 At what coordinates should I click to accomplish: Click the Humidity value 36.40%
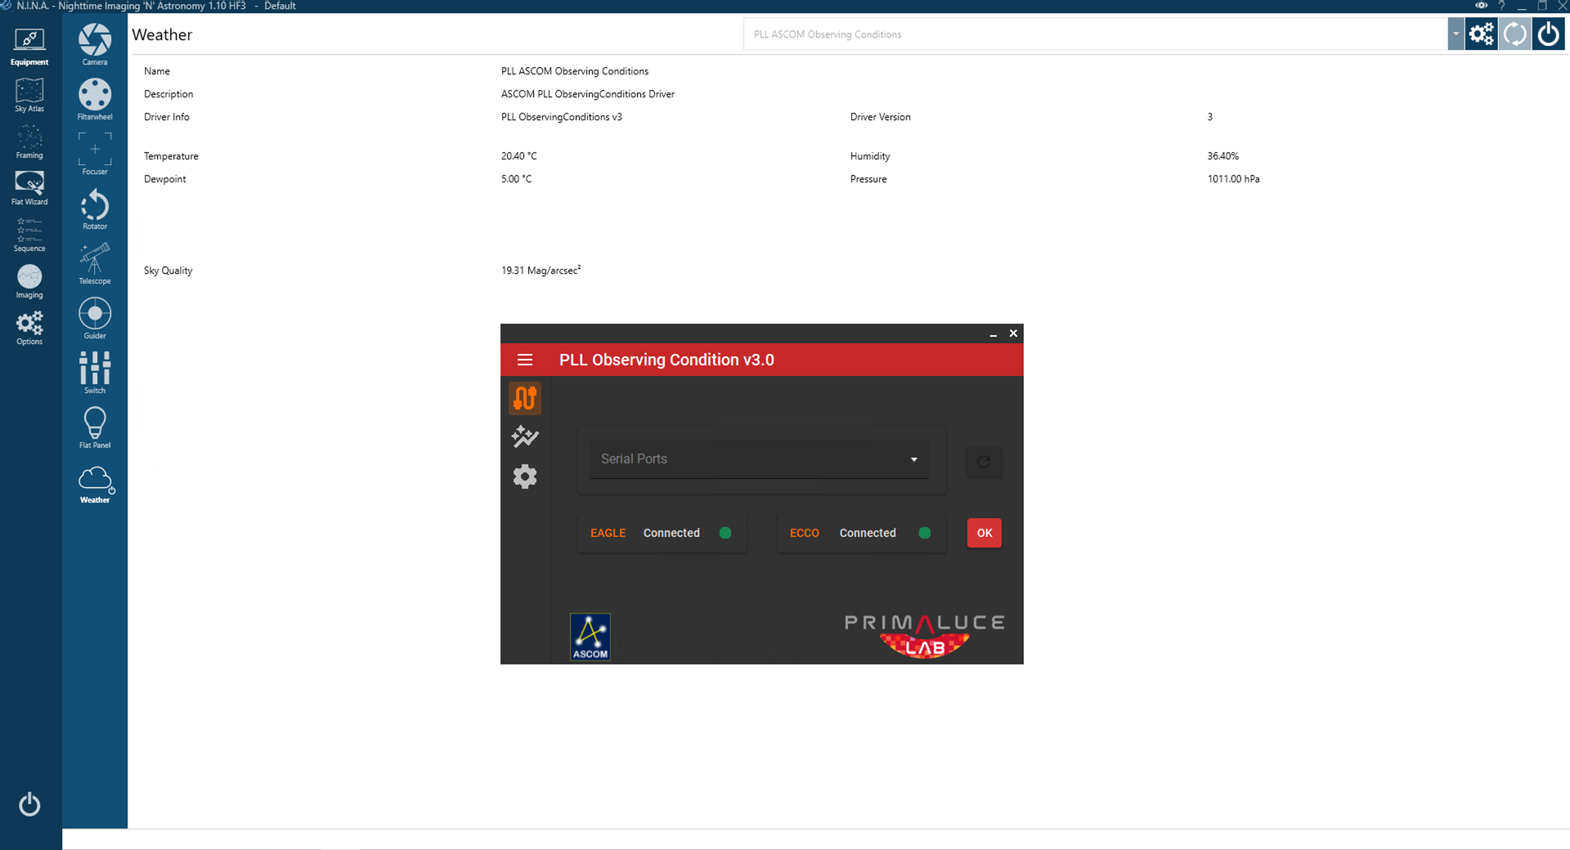1223,156
